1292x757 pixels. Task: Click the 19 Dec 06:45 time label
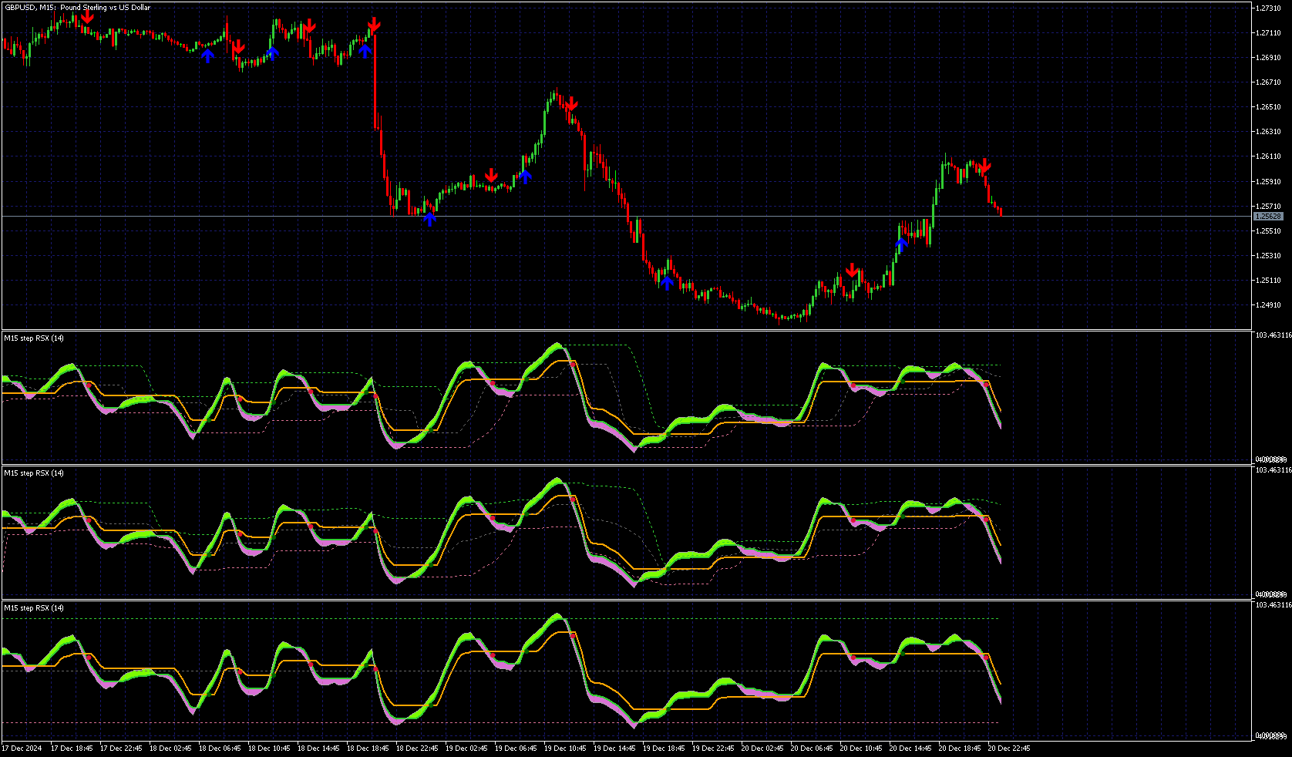click(516, 748)
